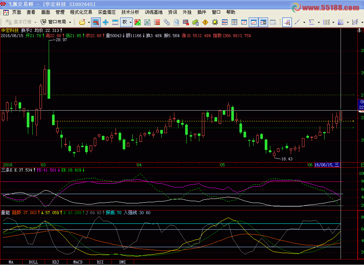Toggle the drawing tools pencil button
Viewport: 364px width, 265px height.
pos(287,22)
